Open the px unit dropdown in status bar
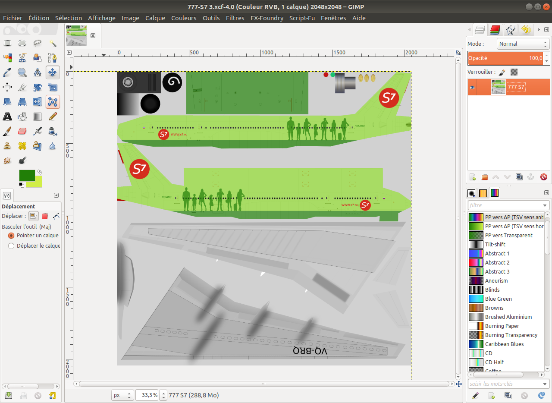Screen dimensions: 552x403 pos(122,395)
